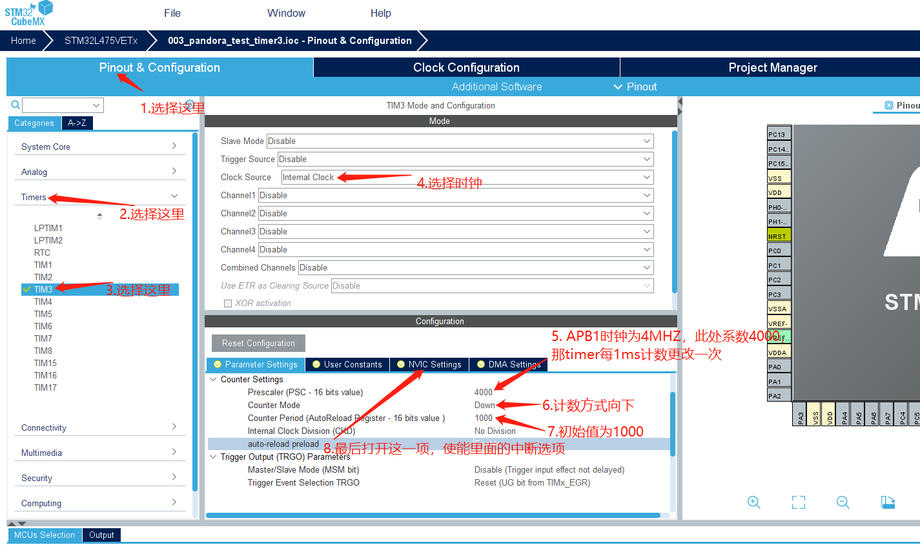Click the Prescaler value 4000
This screenshot has width=920, height=545.
(x=484, y=393)
